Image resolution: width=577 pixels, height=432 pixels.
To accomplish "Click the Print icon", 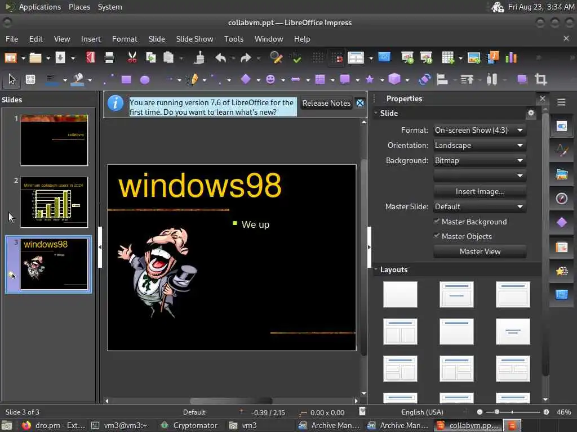I will (109, 58).
